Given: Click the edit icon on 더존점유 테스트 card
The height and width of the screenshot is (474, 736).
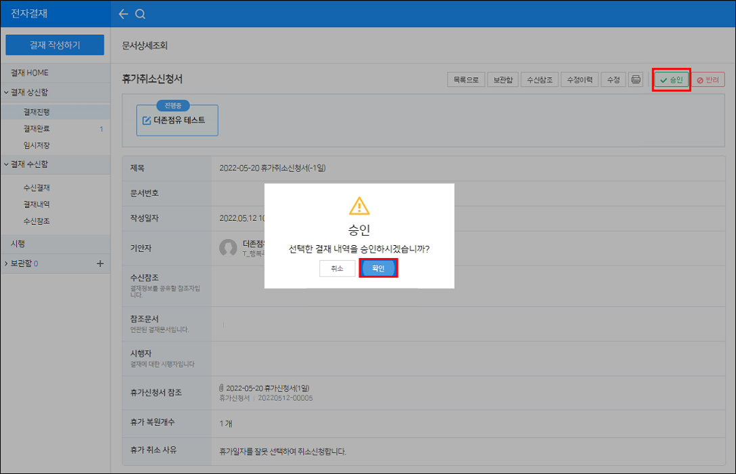Looking at the screenshot, I should point(147,121).
